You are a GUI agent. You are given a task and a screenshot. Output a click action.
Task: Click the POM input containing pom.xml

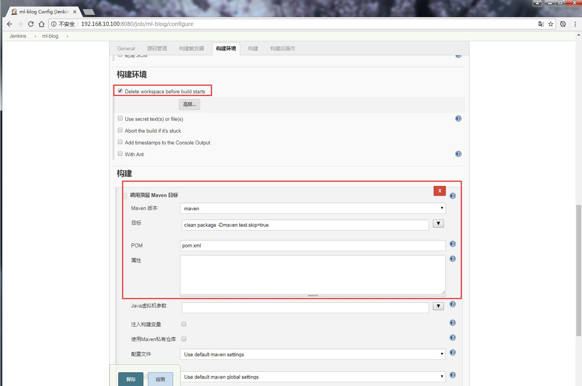(313, 245)
